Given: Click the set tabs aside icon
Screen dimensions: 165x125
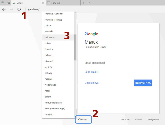Looking at the screenshot, I should point(8,3).
